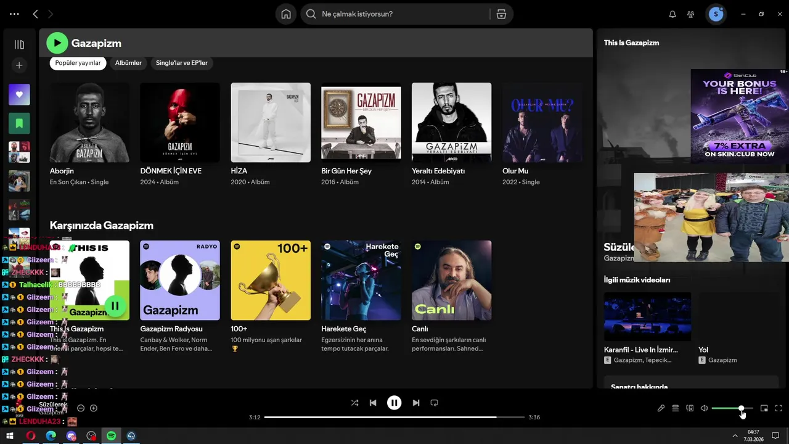
Task: Open the HİZA album cover
Action: [271, 123]
